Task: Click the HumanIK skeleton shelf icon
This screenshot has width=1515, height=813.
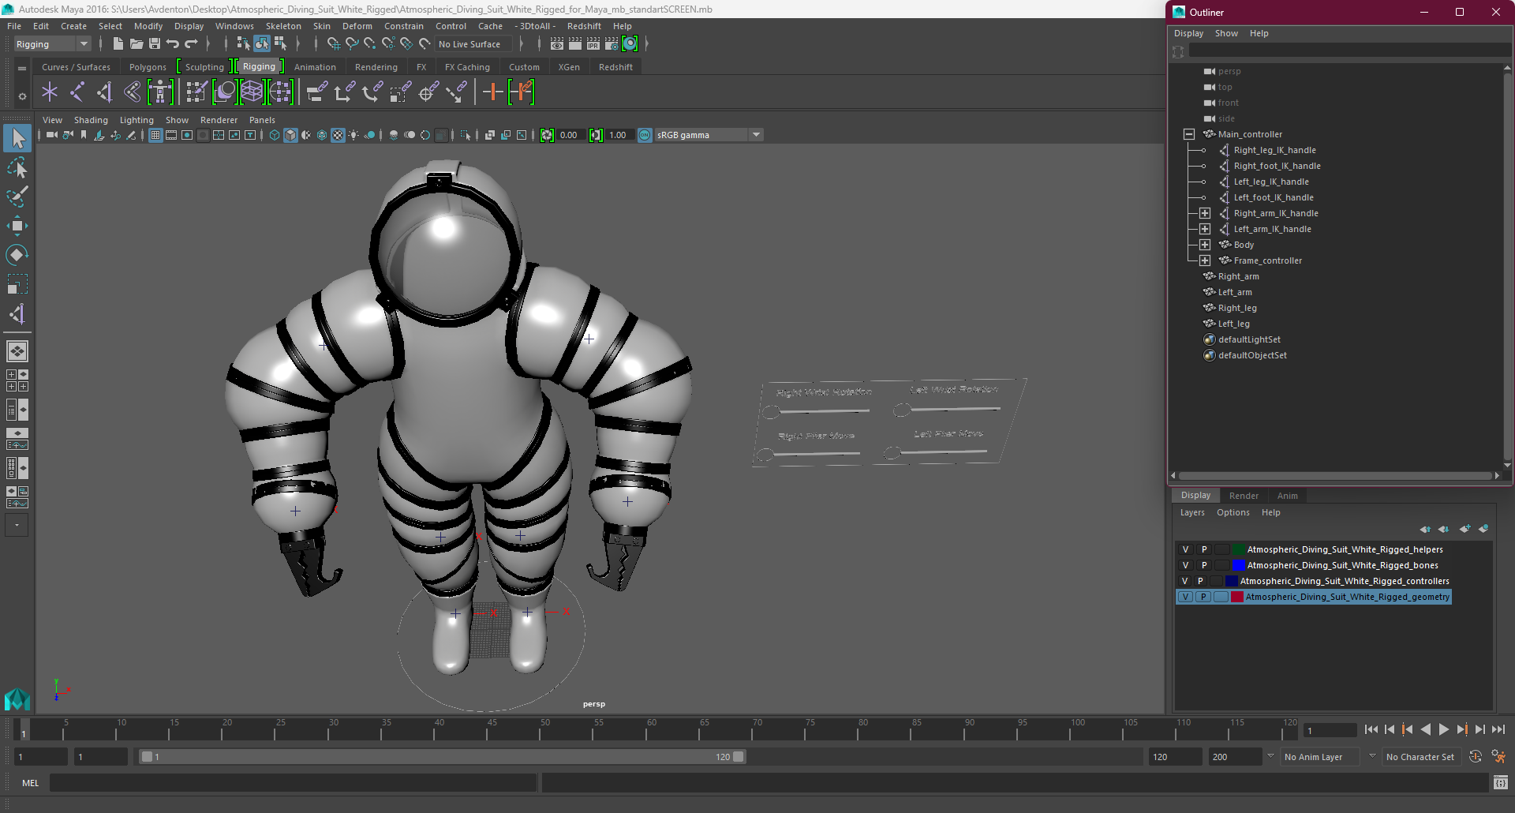Action: [160, 92]
